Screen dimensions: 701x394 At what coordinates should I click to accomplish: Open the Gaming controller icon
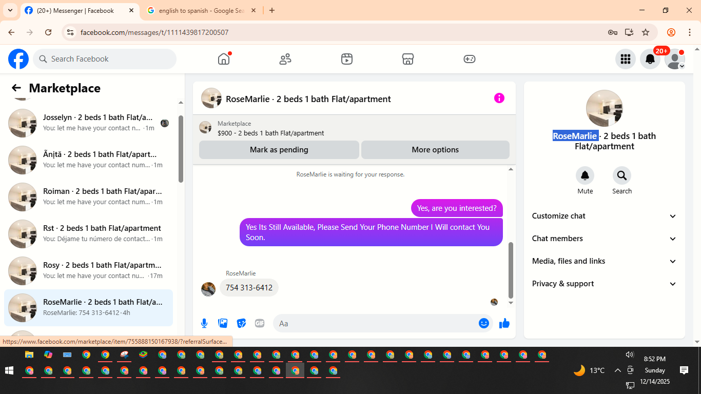[x=470, y=59]
